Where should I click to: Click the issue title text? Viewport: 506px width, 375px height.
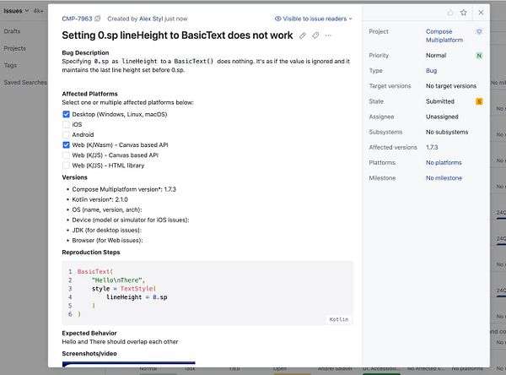pyautogui.click(x=177, y=35)
